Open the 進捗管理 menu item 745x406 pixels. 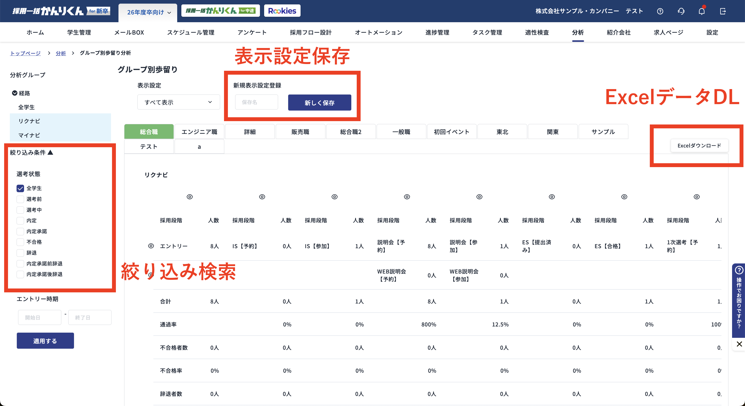(437, 32)
